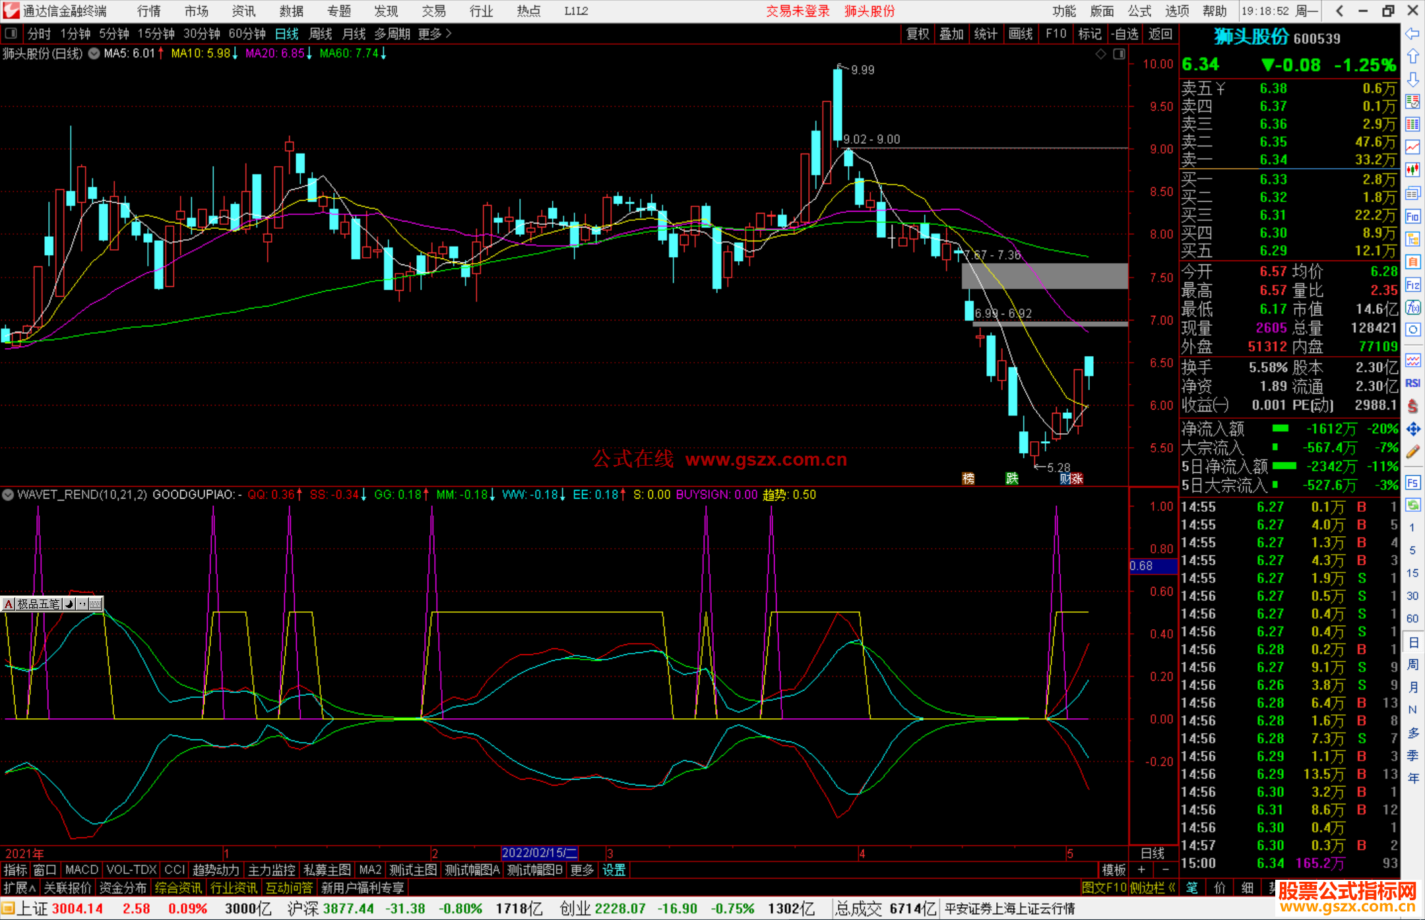Click the back arrow icon in sidebar
This screenshot has width=1425, height=920.
click(1412, 34)
